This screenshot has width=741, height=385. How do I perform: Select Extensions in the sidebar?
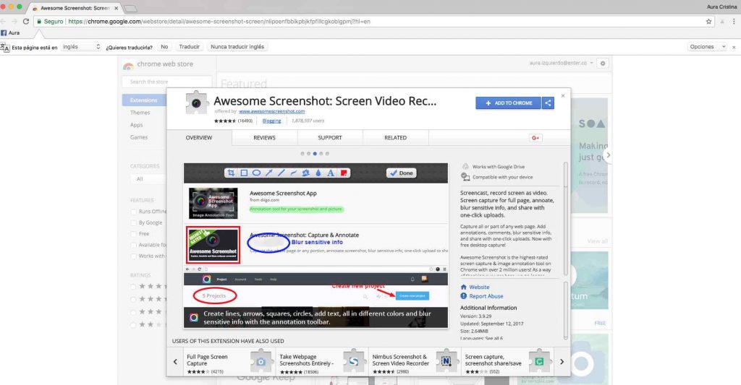coord(144,100)
